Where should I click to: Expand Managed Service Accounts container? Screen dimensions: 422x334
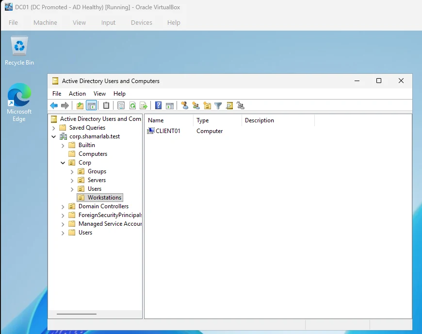pos(63,224)
